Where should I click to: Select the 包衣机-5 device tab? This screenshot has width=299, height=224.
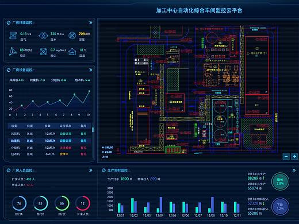82,80
